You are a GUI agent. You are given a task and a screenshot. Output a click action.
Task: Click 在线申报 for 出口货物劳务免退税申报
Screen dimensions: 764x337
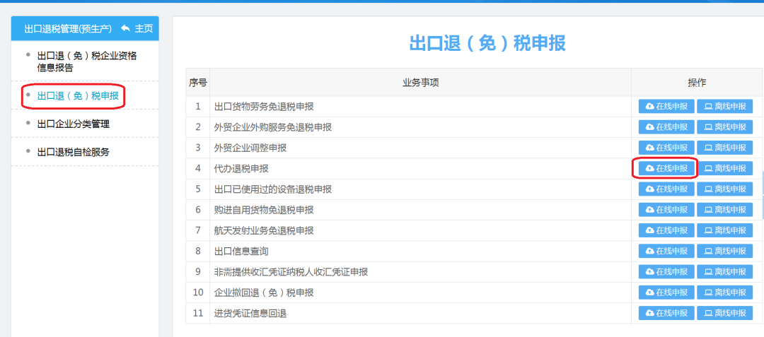666,107
